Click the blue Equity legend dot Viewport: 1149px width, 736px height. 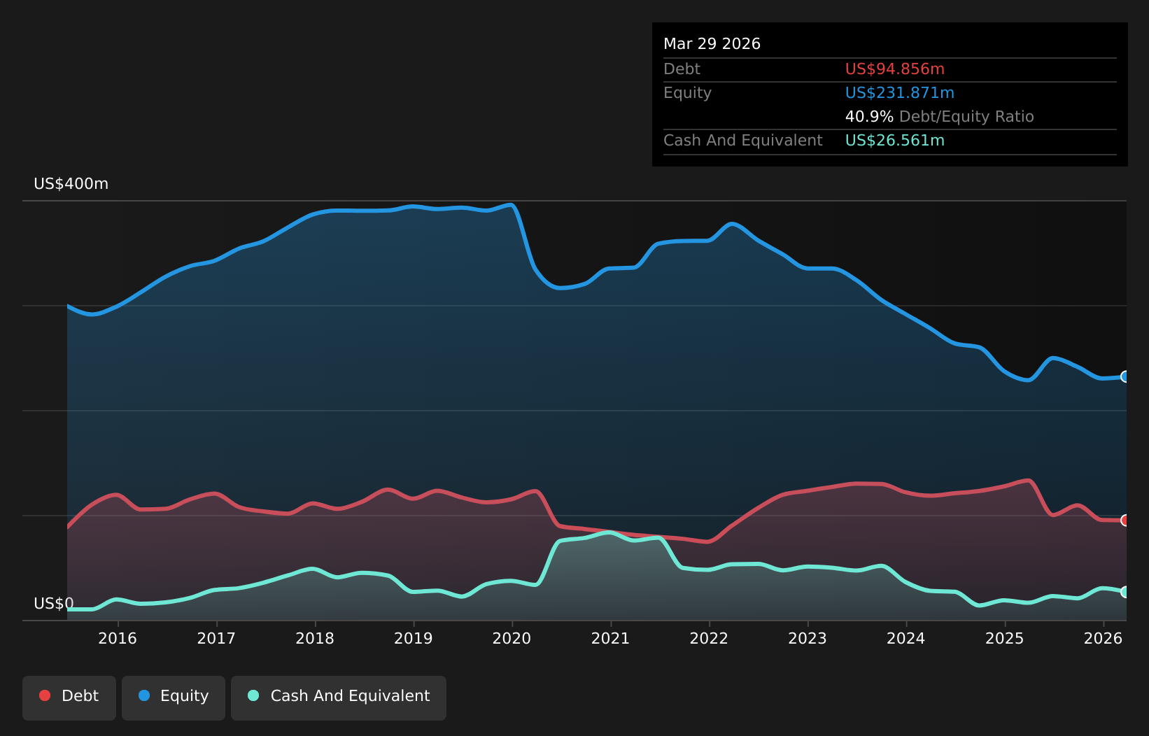144,695
